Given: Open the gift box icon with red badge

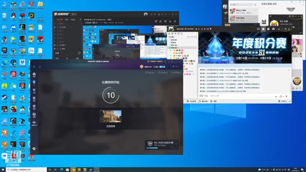Looking at the screenshot, I should tap(156, 21).
